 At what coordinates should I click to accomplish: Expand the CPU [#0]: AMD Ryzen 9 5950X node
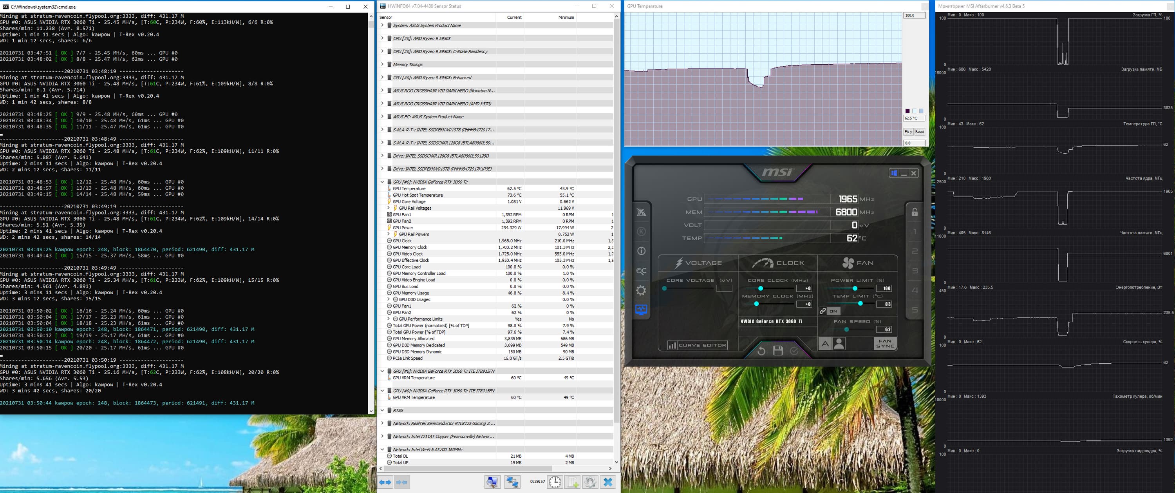pyautogui.click(x=382, y=38)
